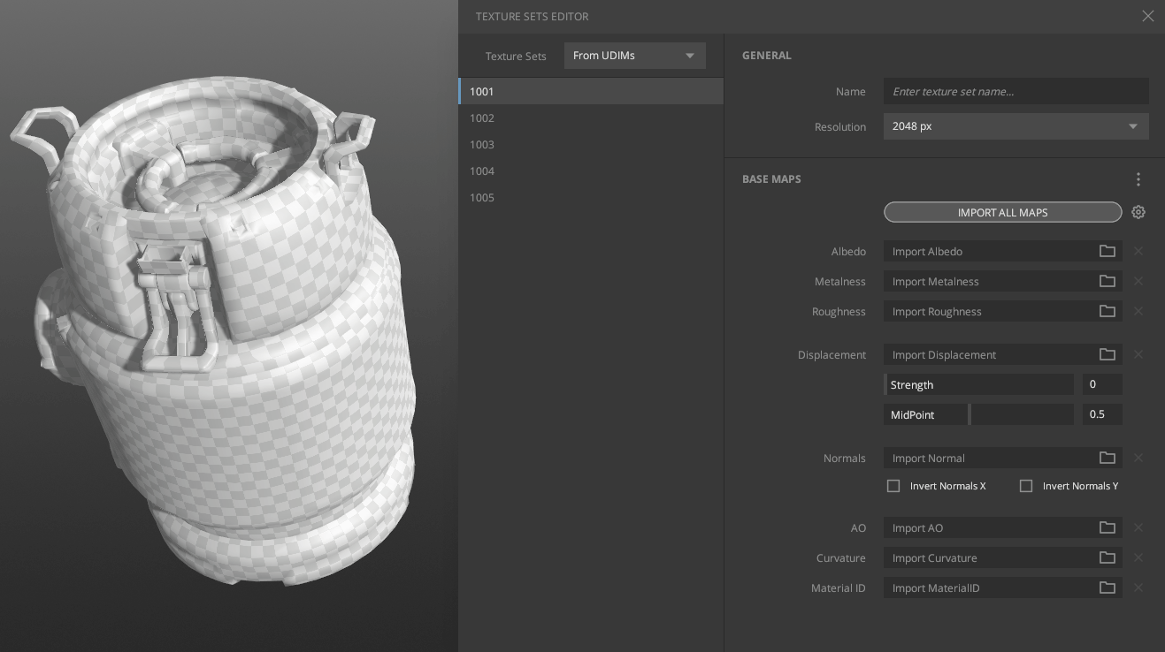This screenshot has width=1165, height=652.
Task: Open the AO map folder browser
Action: click(x=1107, y=528)
